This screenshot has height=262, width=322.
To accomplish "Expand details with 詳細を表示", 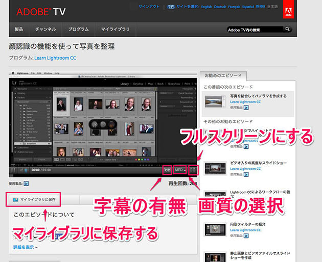I will tap(25, 247).
